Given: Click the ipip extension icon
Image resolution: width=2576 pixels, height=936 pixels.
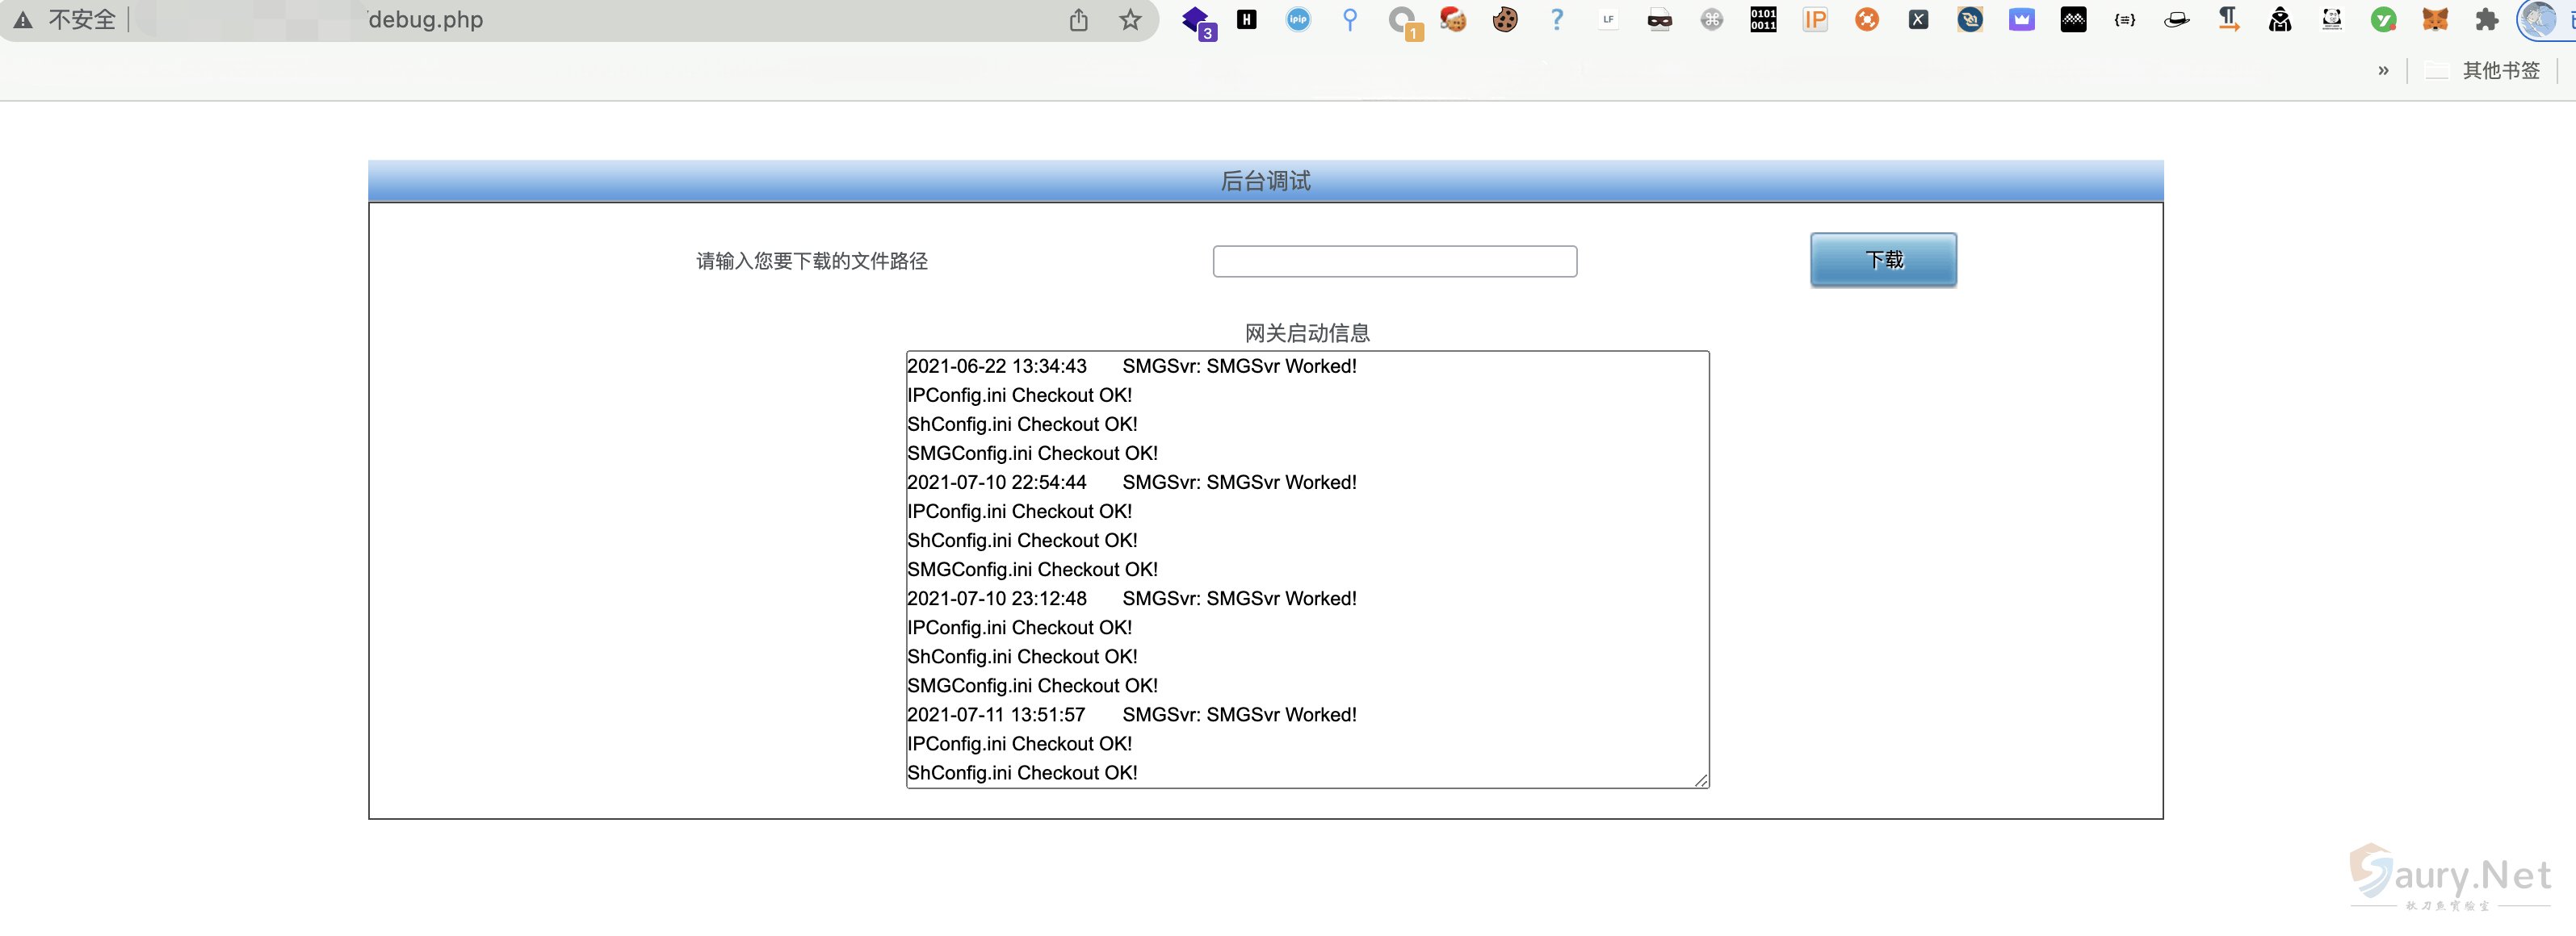Looking at the screenshot, I should click(x=1297, y=19).
